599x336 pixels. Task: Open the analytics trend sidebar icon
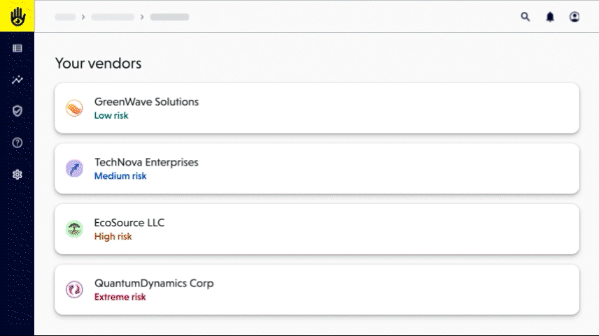click(x=17, y=80)
